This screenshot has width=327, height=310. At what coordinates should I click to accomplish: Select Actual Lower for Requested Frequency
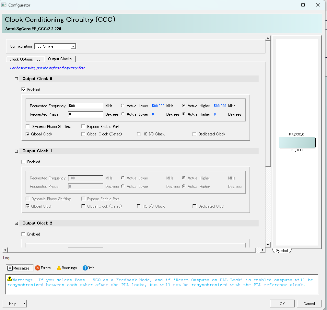point(123,106)
